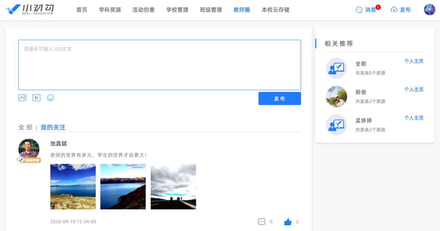Switch to 全部 feed tab
Image resolution: width=440 pixels, height=231 pixels.
click(x=25, y=128)
